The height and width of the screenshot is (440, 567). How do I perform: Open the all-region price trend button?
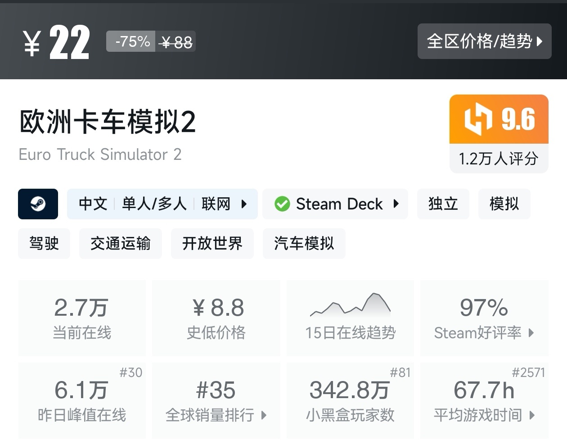tap(484, 41)
